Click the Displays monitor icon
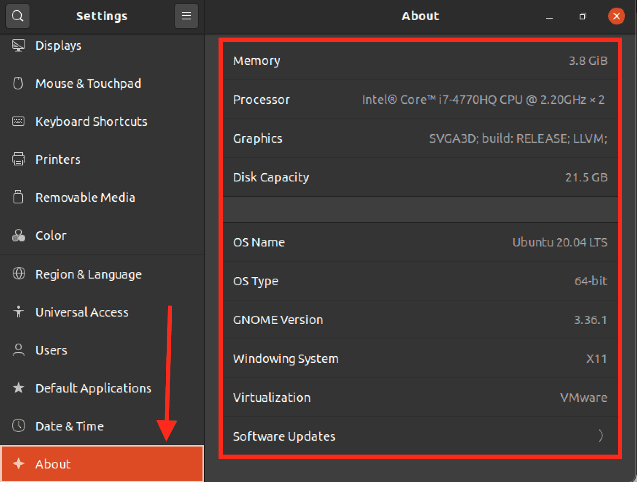Viewport: 637px width, 482px height. 19,45
